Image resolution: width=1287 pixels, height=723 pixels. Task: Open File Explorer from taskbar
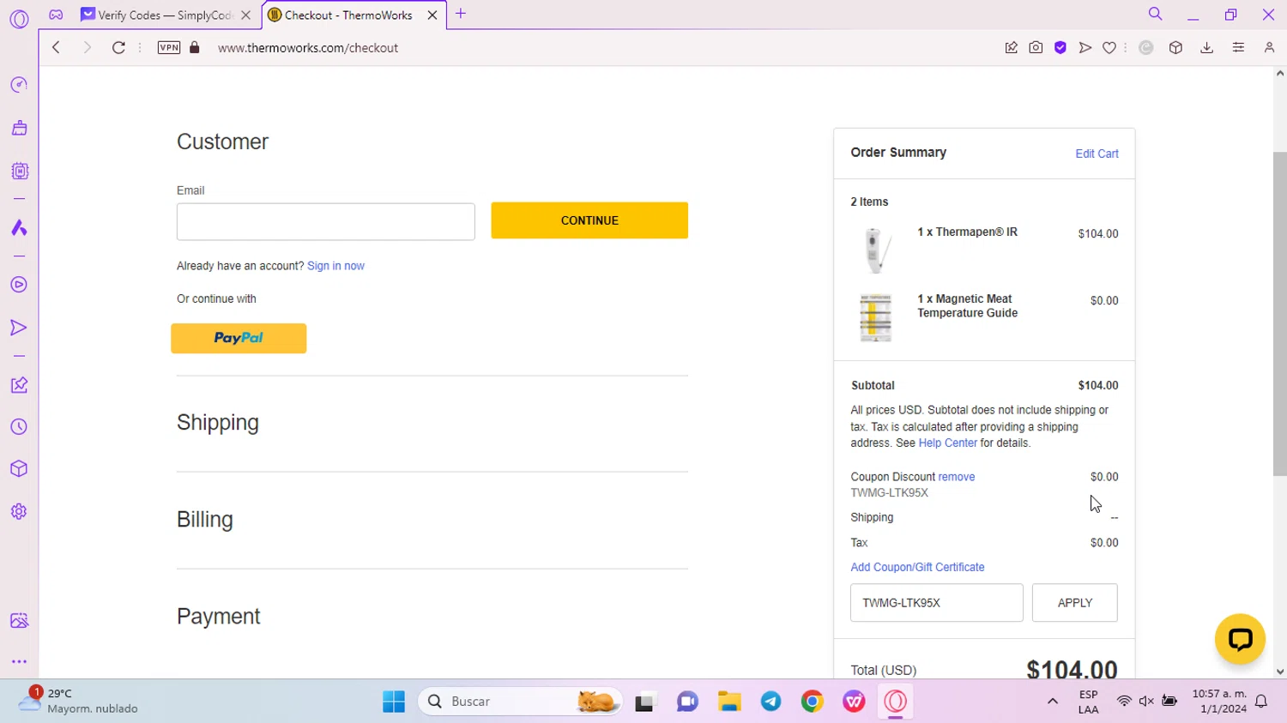729,702
